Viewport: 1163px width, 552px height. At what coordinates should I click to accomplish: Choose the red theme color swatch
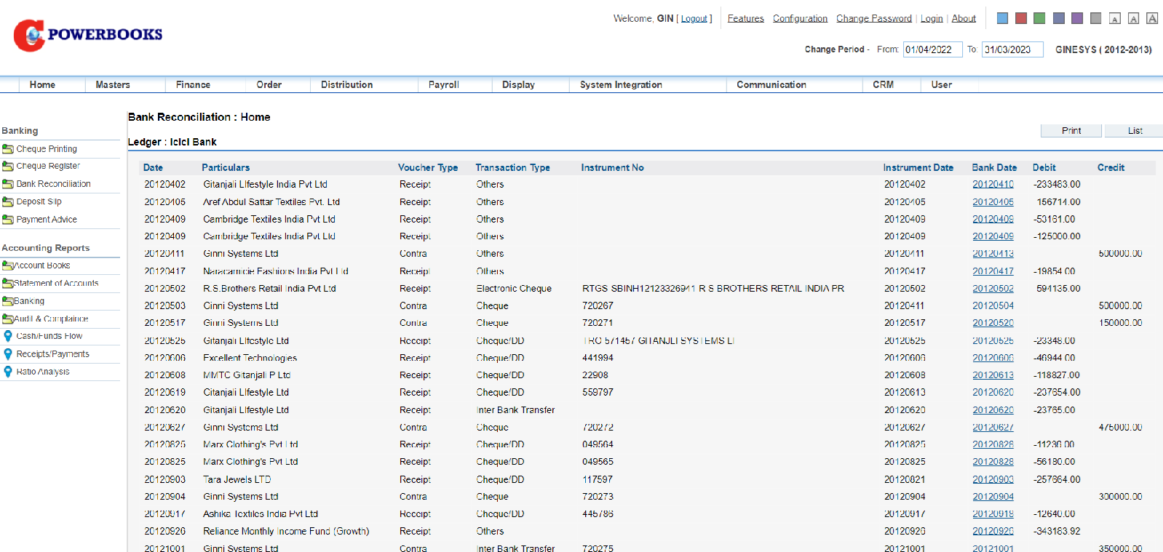pos(1021,18)
